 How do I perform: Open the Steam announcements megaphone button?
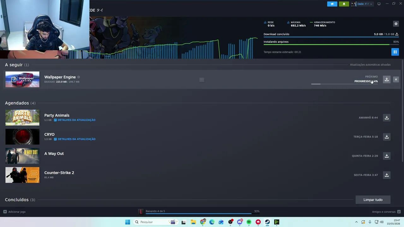pyautogui.click(x=332, y=4)
